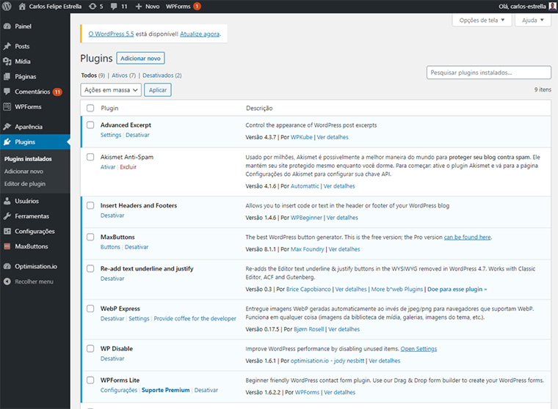
Task: Focus the Pesquisar plugins instalados search field
Action: 489,73
